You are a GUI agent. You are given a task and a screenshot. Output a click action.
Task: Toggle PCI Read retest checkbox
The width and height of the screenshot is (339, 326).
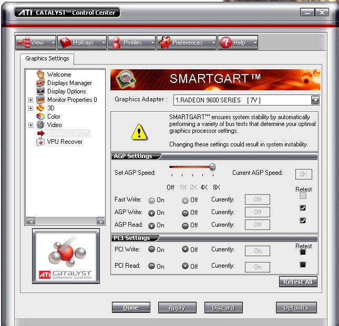(x=303, y=265)
